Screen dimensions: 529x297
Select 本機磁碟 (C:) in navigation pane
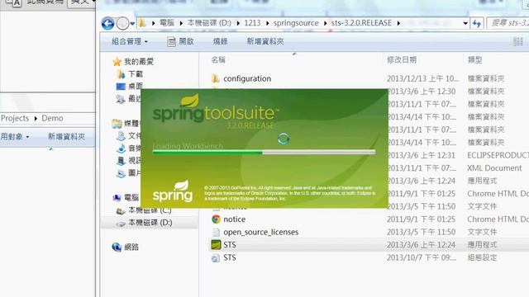point(150,210)
